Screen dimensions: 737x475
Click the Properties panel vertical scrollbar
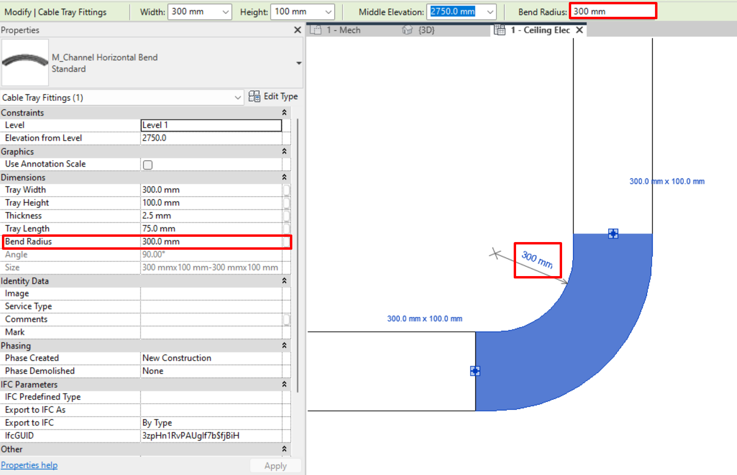click(x=298, y=255)
